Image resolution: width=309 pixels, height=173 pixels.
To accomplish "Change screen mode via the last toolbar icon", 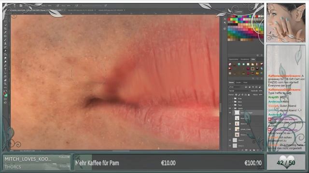I will point(5,102).
